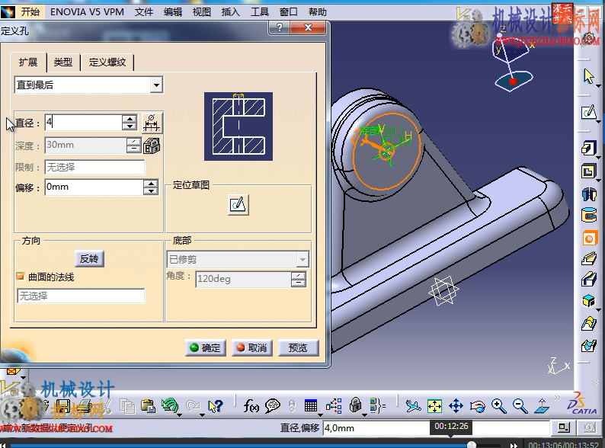Click the Fly mode airplane icon
The width and height of the screenshot is (605, 448).
point(413,406)
